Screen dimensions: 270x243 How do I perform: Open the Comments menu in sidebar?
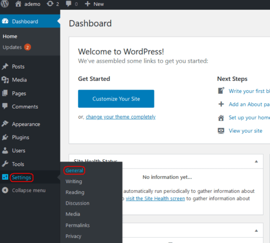[25, 106]
